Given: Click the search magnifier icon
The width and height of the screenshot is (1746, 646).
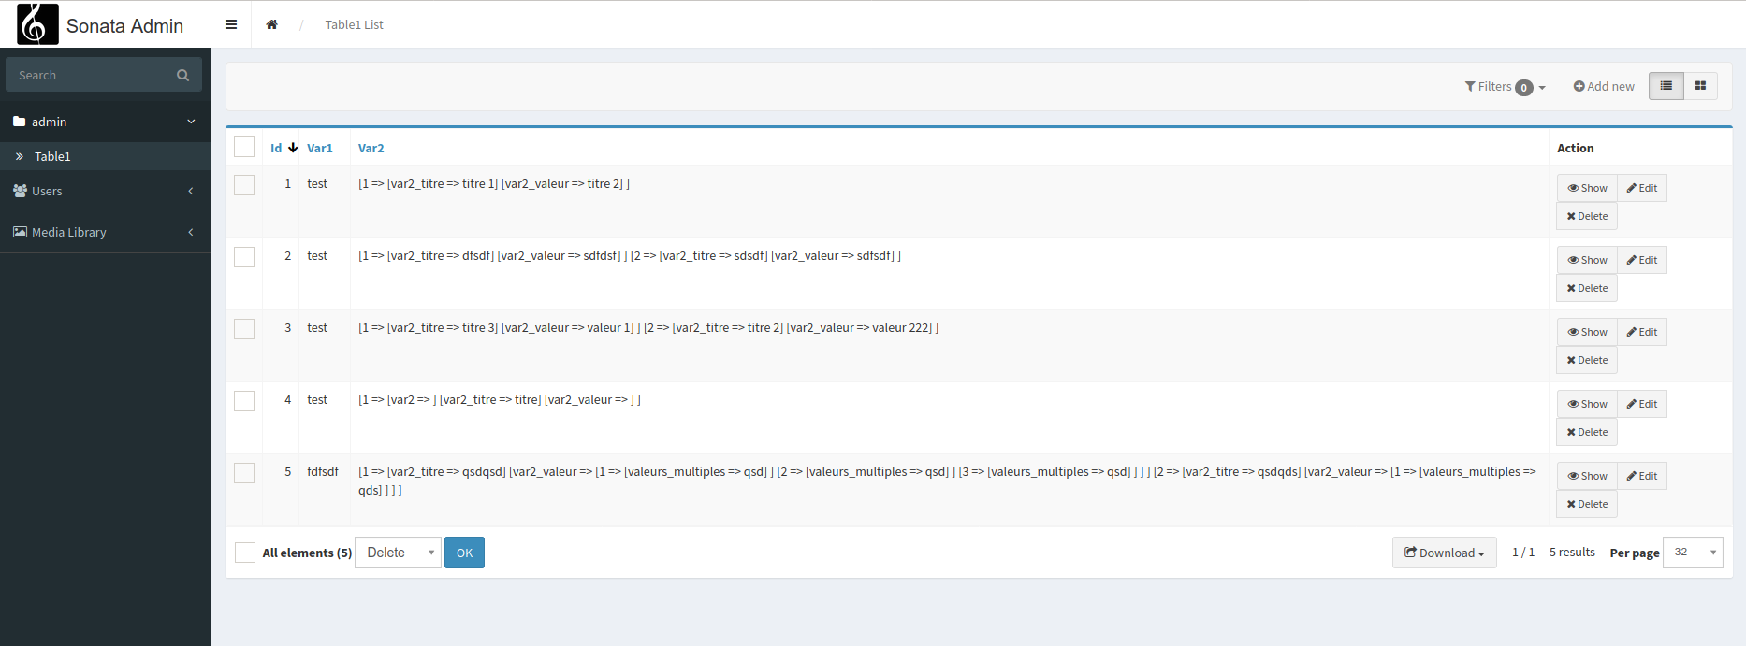Looking at the screenshot, I should pos(182,75).
